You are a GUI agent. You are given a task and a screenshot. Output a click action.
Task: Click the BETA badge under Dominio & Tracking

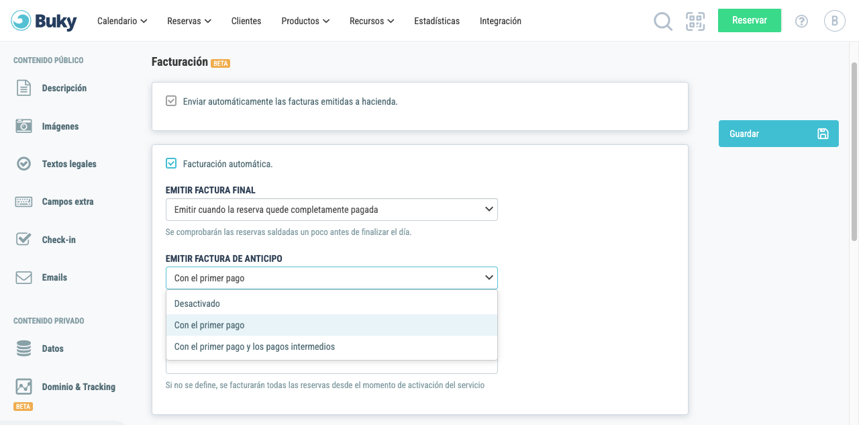tap(23, 407)
